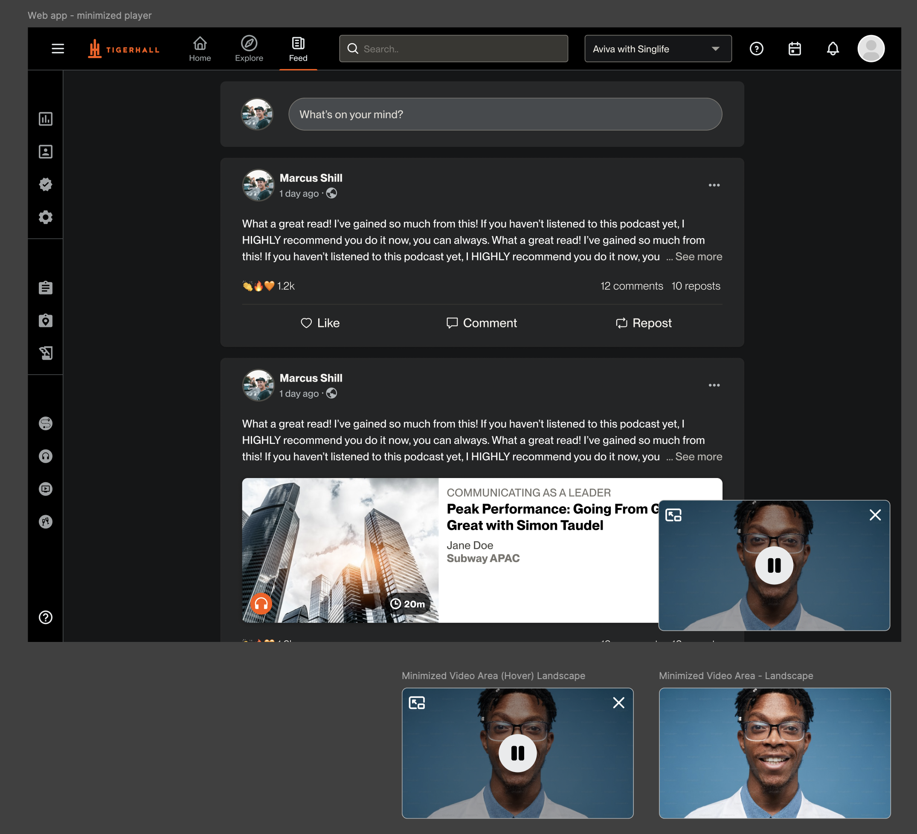Open the settings gear in sidebar
This screenshot has width=917, height=834.
point(46,217)
